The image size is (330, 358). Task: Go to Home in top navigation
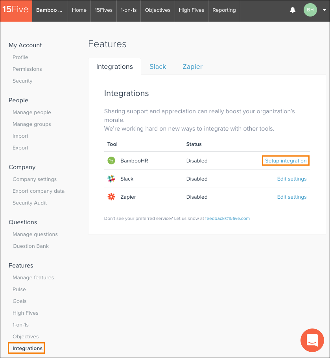click(x=79, y=10)
